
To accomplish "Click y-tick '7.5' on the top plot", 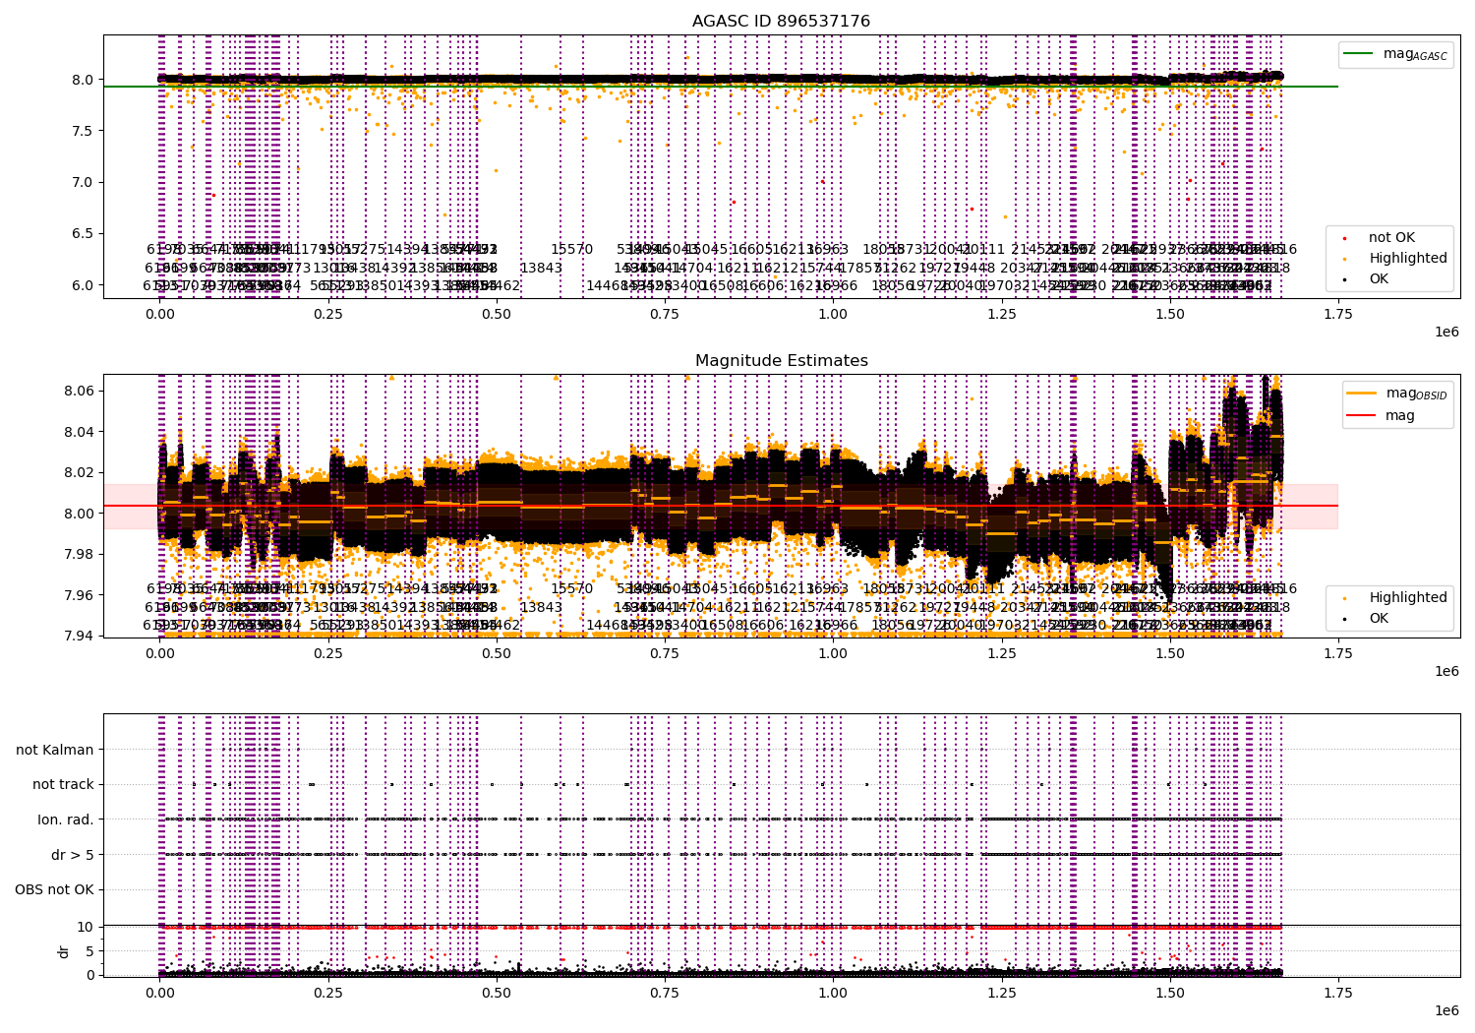I will (x=84, y=131).
